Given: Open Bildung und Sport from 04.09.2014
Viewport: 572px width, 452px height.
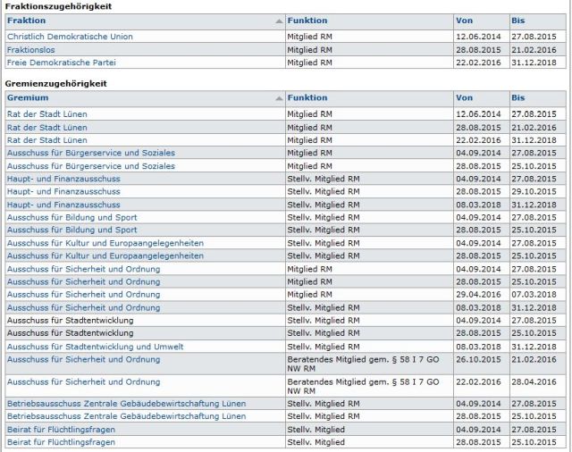Looking at the screenshot, I should pyautogui.click(x=72, y=217).
